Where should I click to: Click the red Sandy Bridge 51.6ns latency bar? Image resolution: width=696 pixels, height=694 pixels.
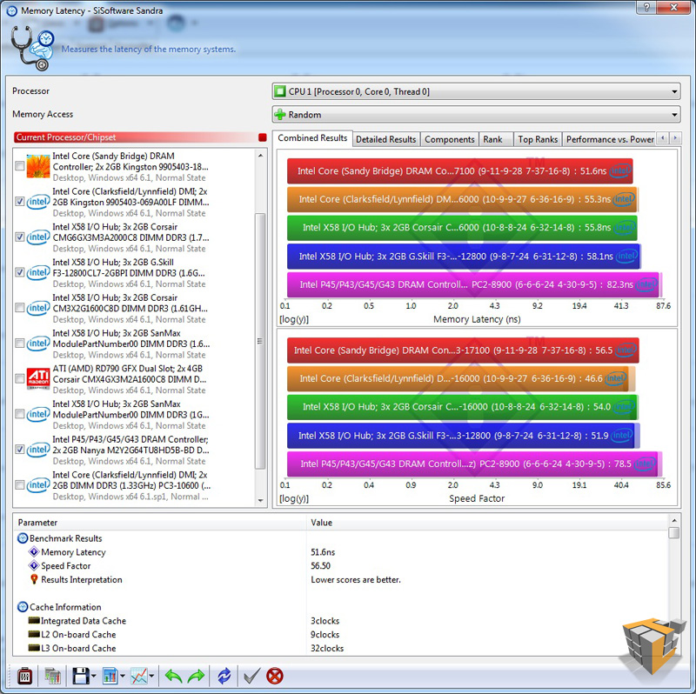pos(460,170)
